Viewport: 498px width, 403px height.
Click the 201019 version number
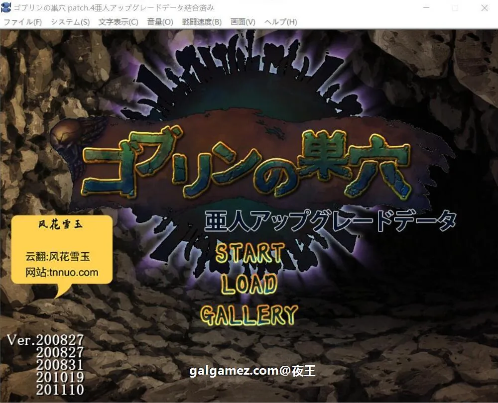[x=60, y=377]
